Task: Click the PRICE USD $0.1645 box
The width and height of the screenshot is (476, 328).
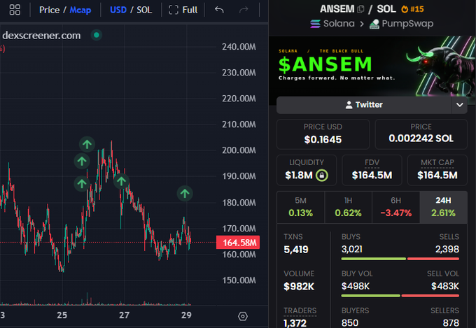Action: coord(323,134)
